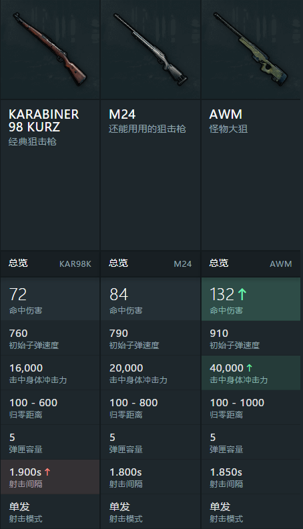Click M24 magazine capacity value 5
Viewport: 303px width, 529px height.
point(112,437)
